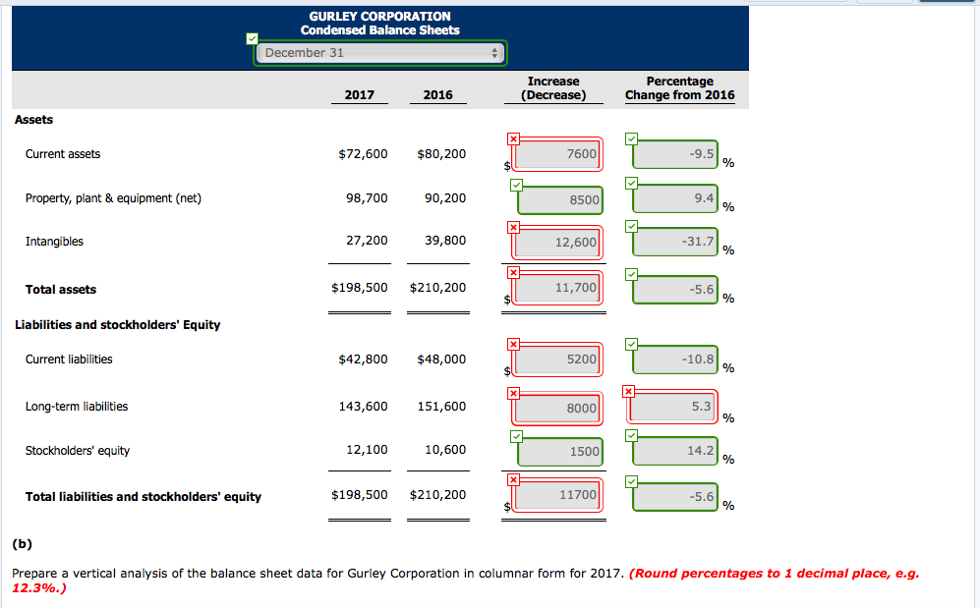Click the green check above the 8500 field
Image resolution: width=980 pixels, height=608 pixels.
pyautogui.click(x=516, y=184)
